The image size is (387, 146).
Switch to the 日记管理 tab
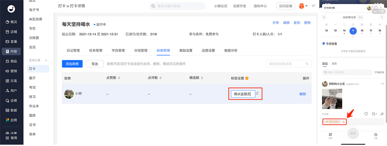73,50
